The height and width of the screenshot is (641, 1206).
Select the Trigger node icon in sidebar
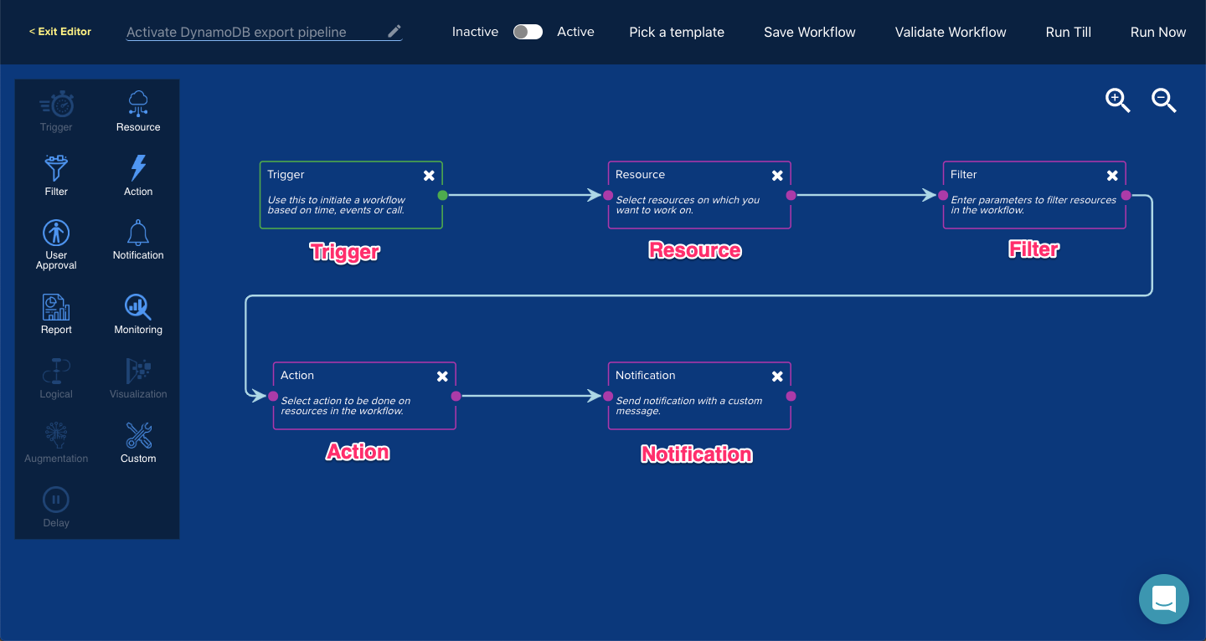[56, 105]
